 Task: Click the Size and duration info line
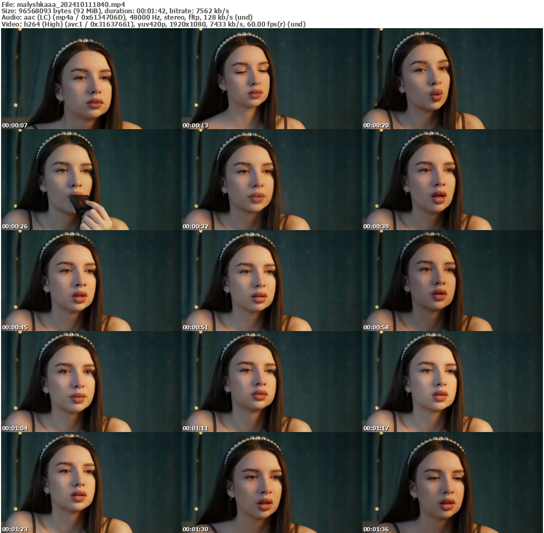115,11
